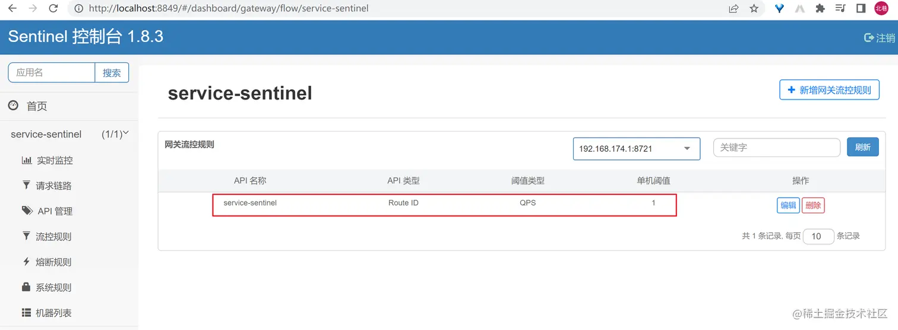The image size is (898, 330).
Task: Click bar chart icon beside 实时监控
Action: pyautogui.click(x=27, y=160)
